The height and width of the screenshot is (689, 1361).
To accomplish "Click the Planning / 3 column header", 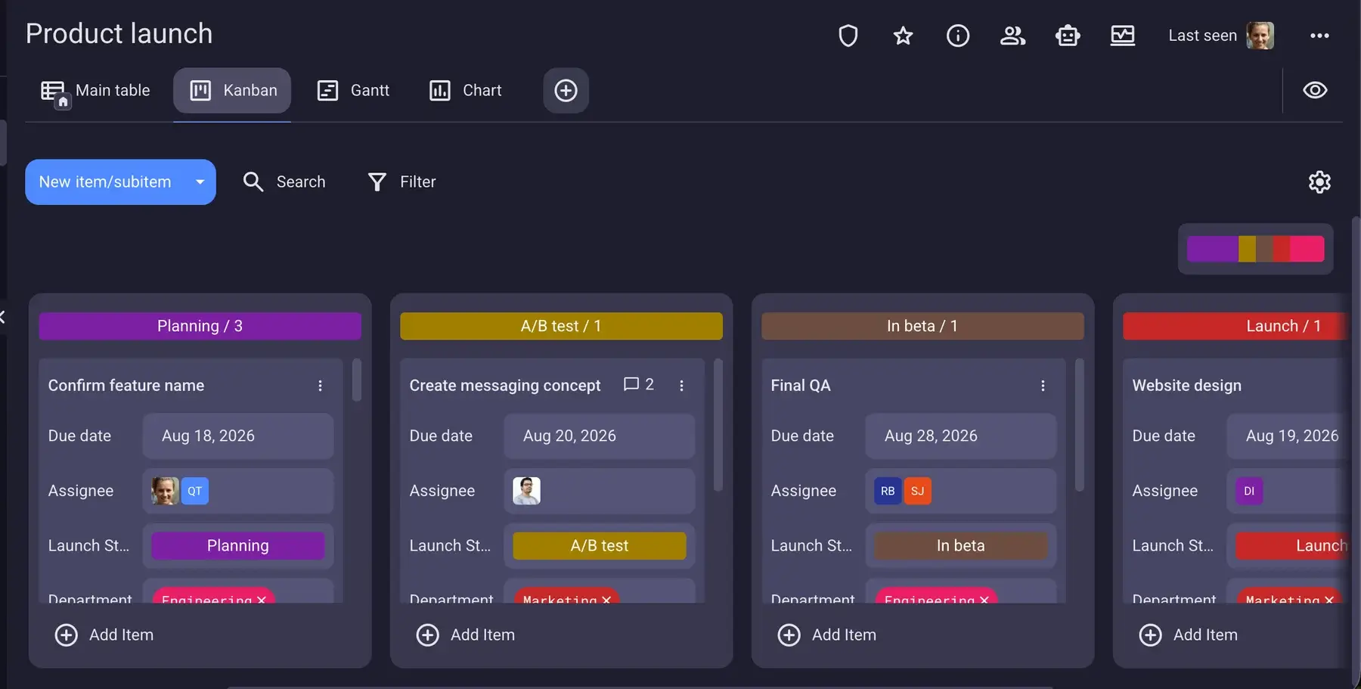I will (200, 326).
